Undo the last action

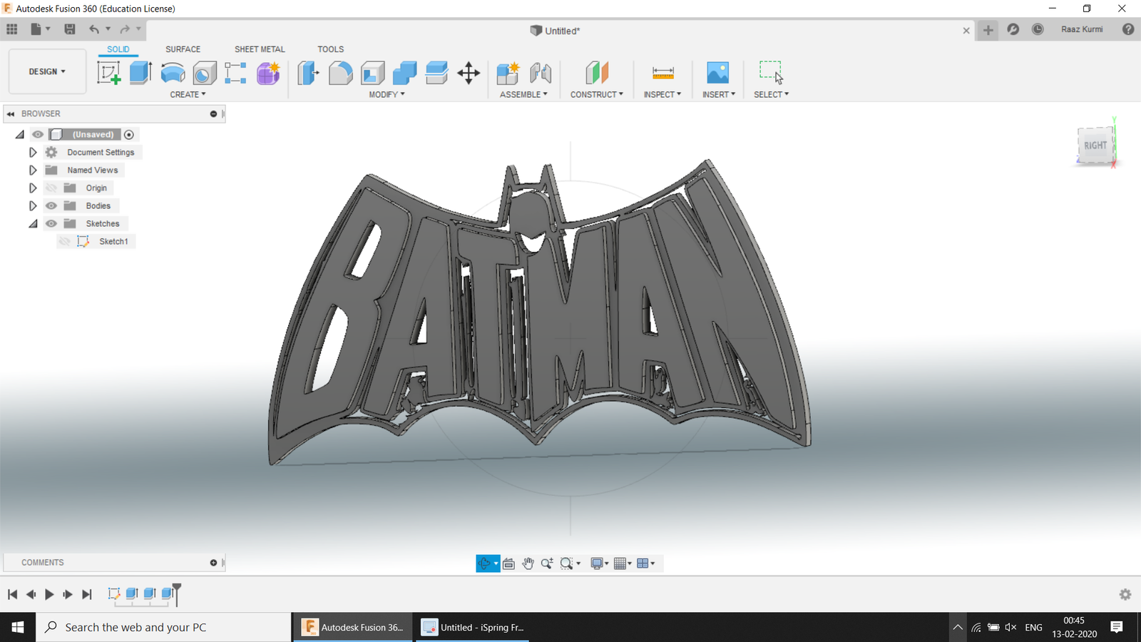[x=94, y=29]
